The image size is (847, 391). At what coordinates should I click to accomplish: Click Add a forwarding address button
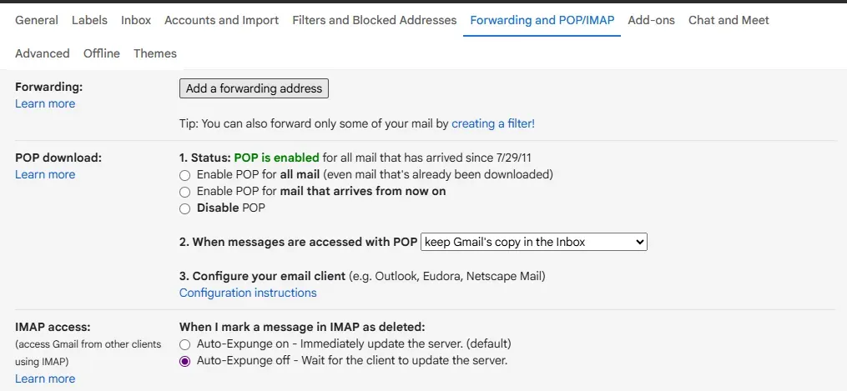[254, 88]
